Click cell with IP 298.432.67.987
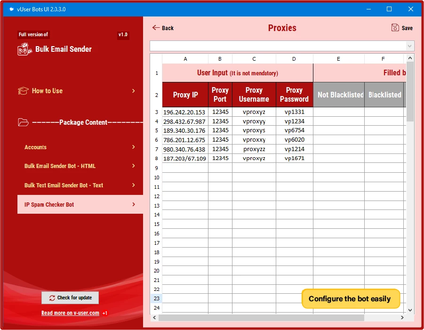The image size is (424, 330). point(185,121)
